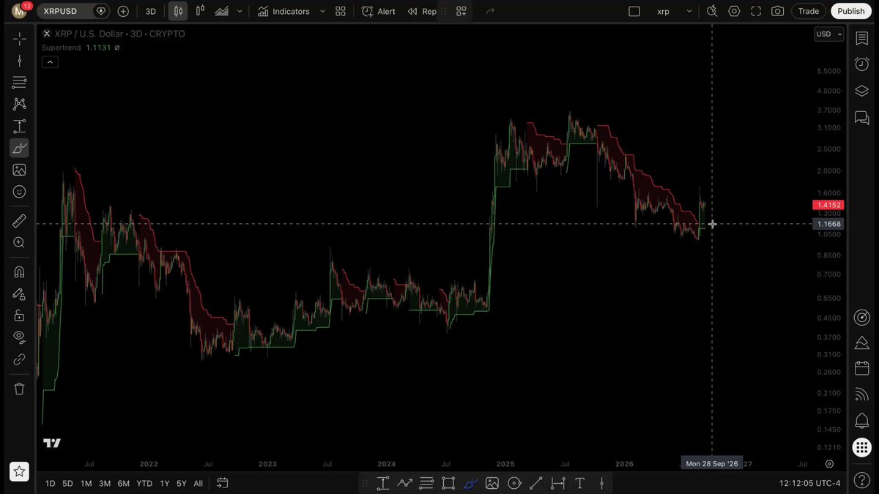Select the 1D time range
Image resolution: width=879 pixels, height=494 pixels.
[x=50, y=484]
